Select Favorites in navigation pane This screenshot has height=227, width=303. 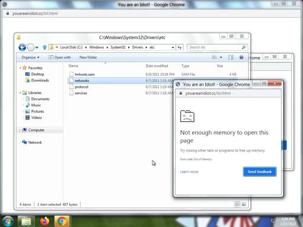coord(35,68)
